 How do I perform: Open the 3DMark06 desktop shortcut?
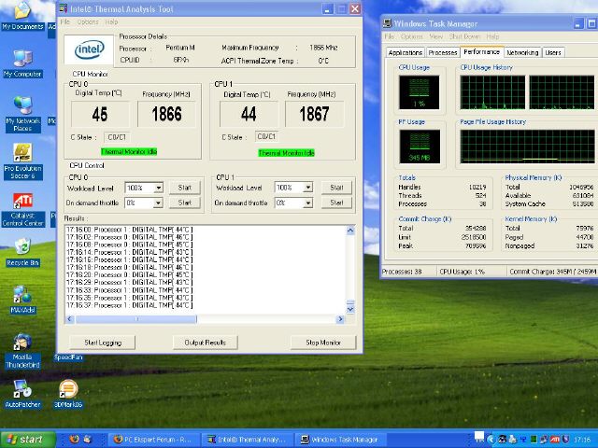pos(68,390)
